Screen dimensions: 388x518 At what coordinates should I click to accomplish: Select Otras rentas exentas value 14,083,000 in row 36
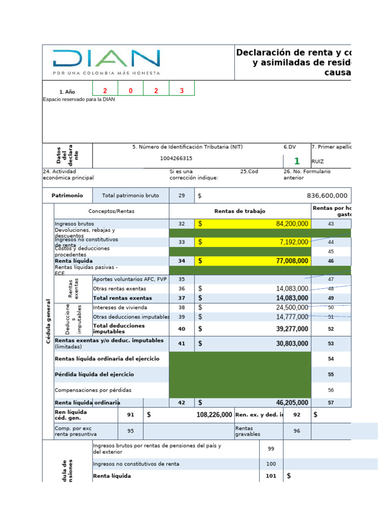pos(253,289)
